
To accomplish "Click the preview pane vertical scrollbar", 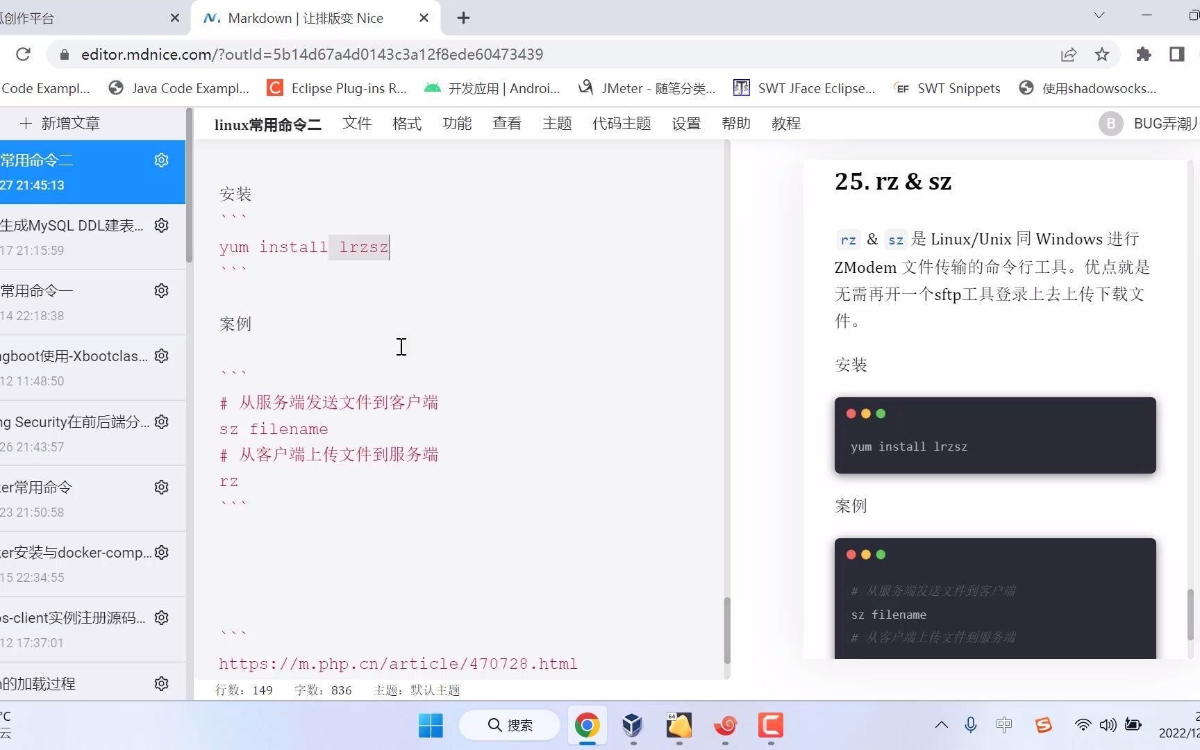I will click(x=1190, y=615).
